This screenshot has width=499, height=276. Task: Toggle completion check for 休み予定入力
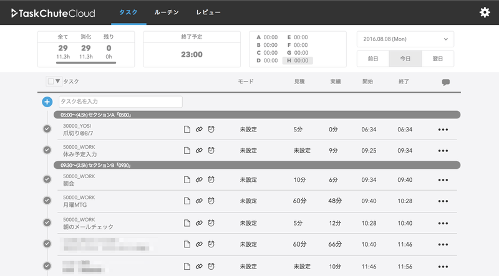(x=47, y=150)
